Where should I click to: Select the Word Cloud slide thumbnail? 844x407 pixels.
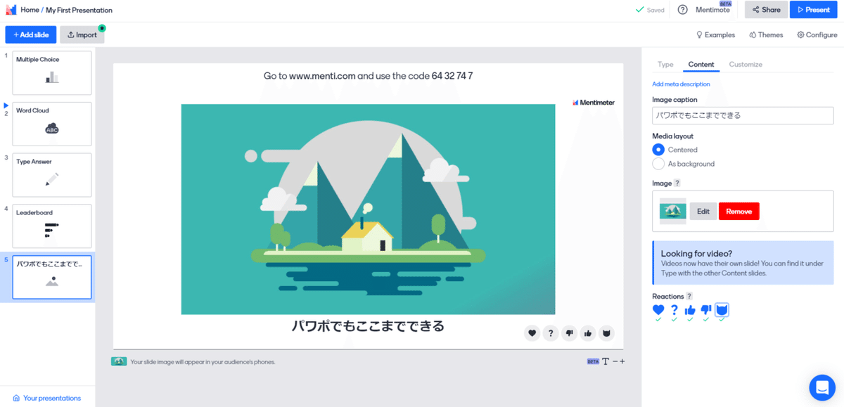tap(52, 124)
